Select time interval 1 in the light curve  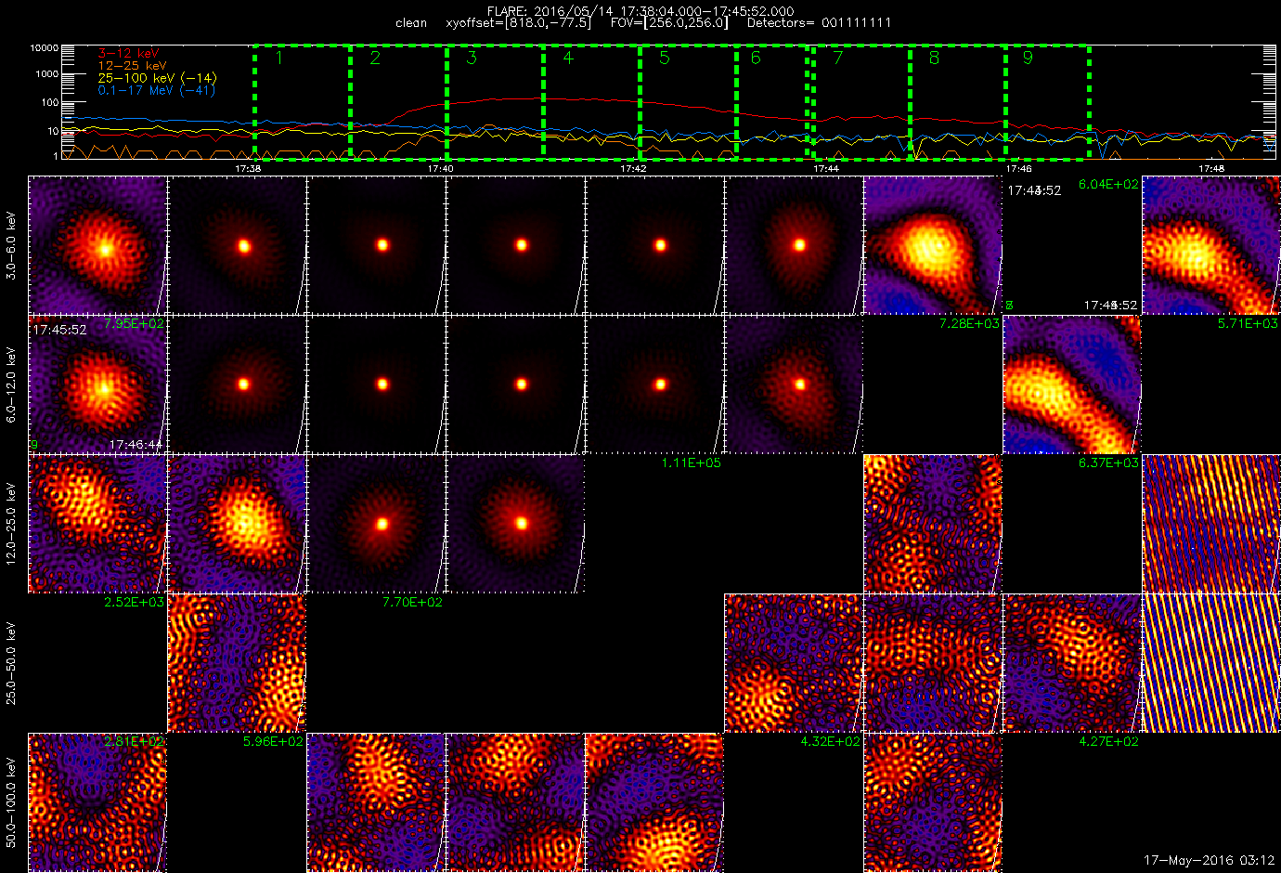point(302,102)
